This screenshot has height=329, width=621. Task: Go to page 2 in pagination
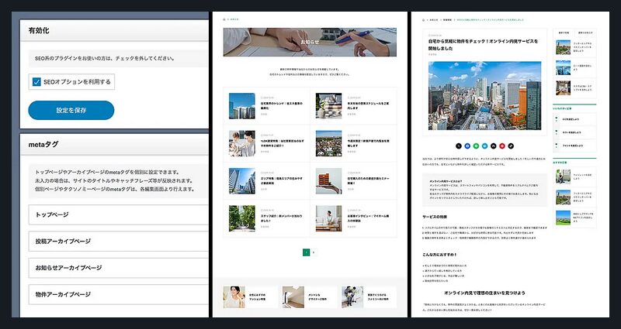click(314, 252)
